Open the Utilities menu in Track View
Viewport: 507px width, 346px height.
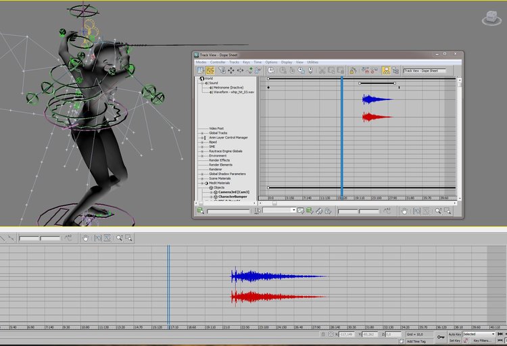coord(313,62)
